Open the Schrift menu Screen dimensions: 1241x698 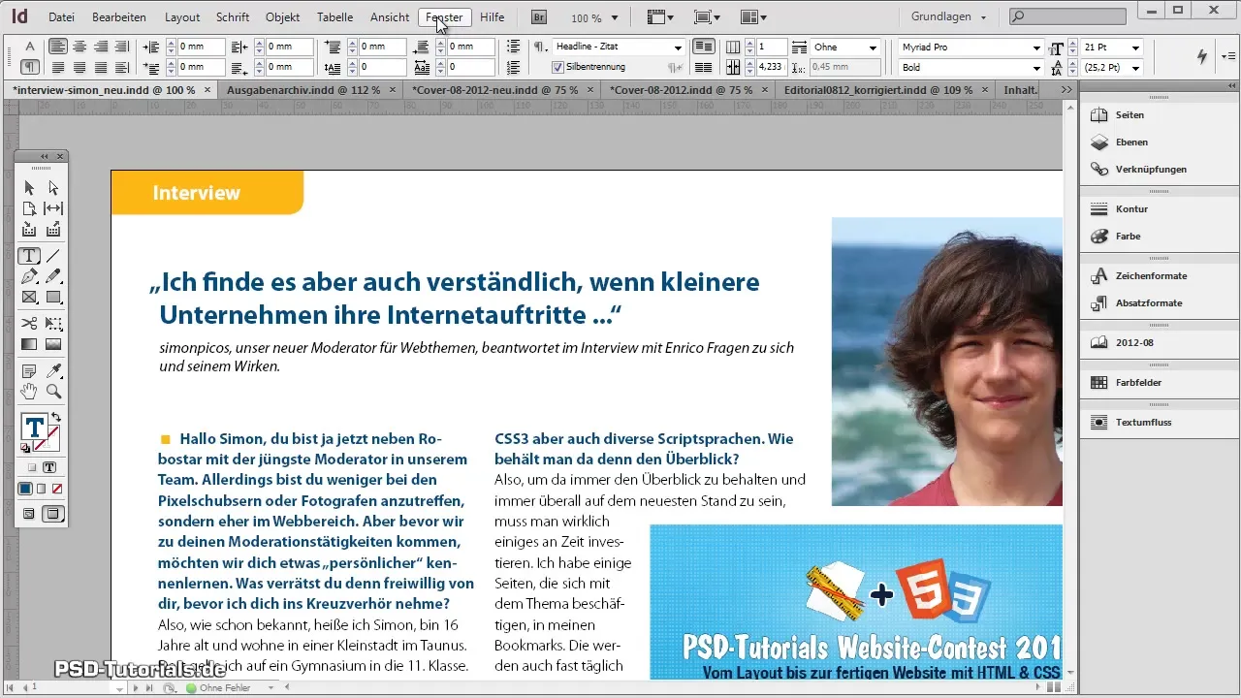tap(233, 17)
